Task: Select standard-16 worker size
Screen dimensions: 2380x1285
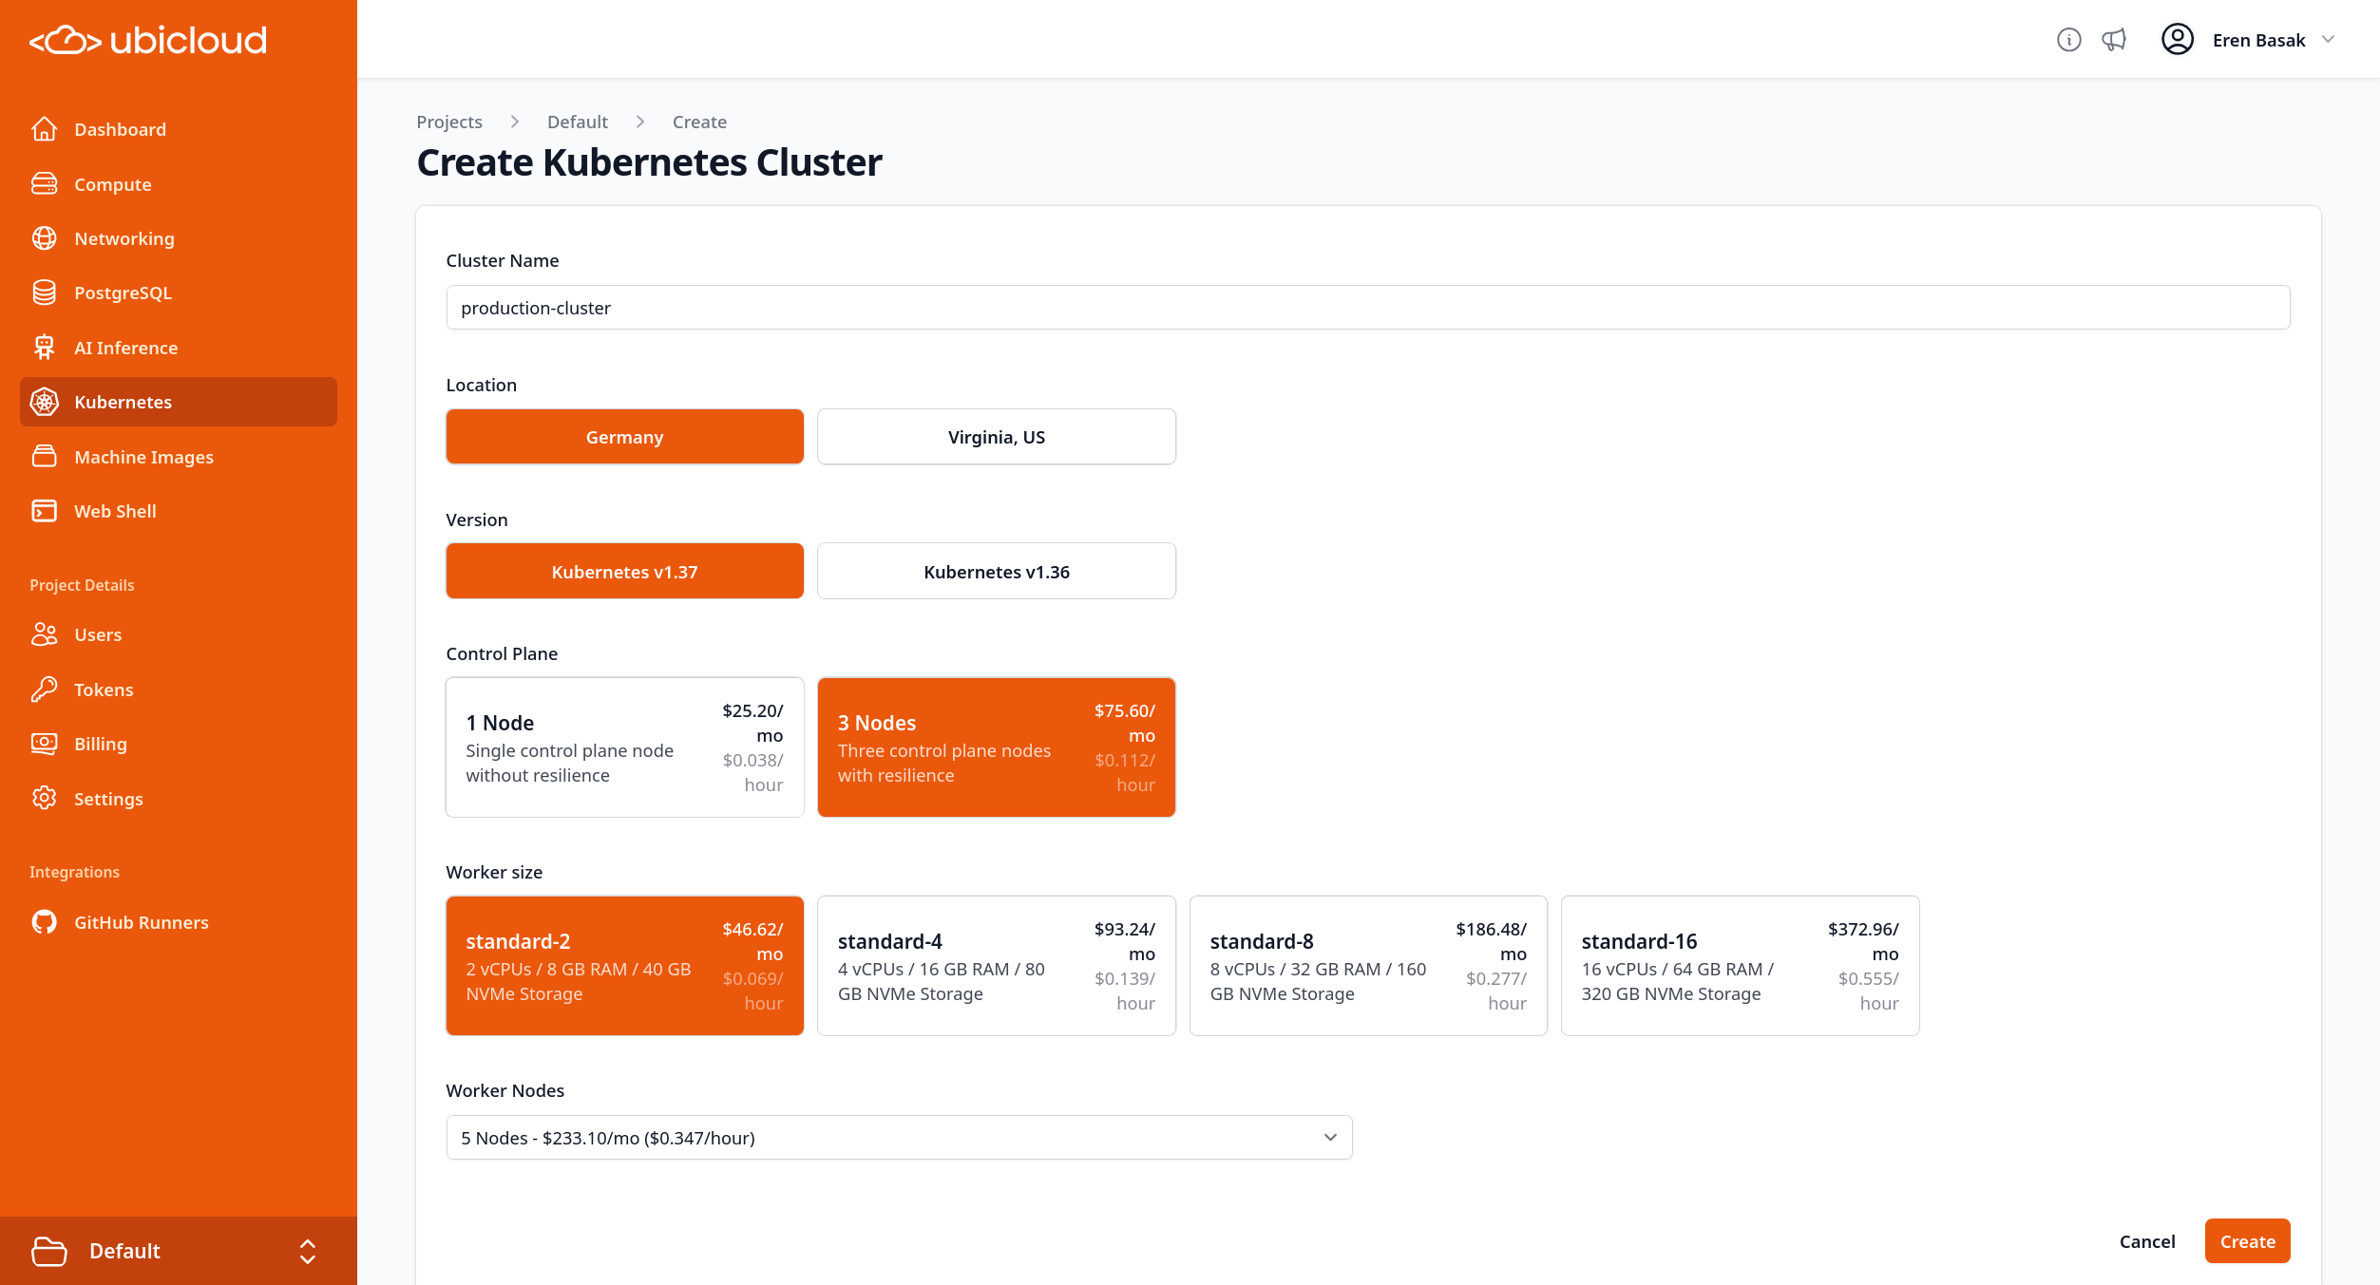Action: pyautogui.click(x=1740, y=966)
